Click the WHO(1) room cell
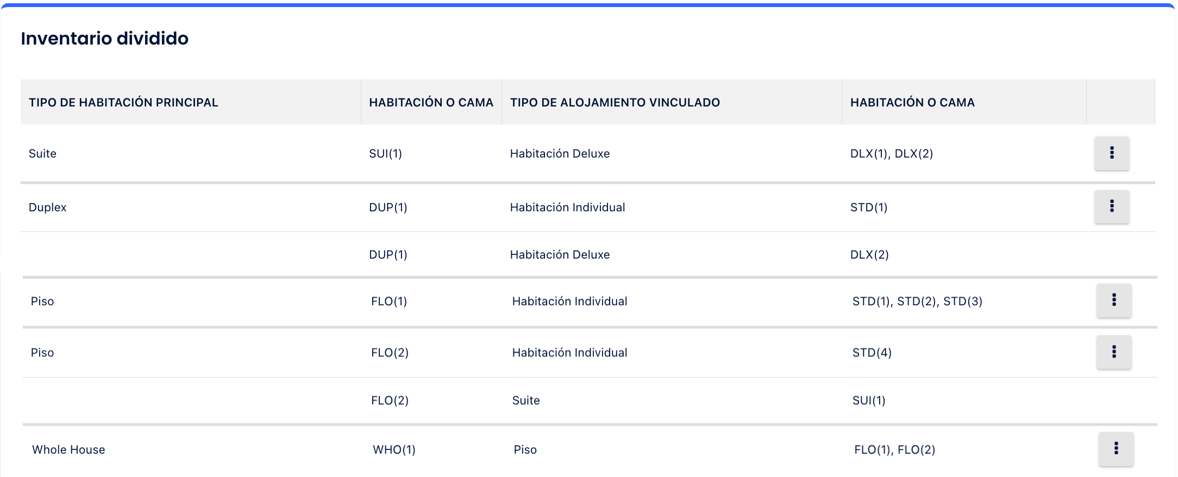1178x477 pixels. [394, 450]
